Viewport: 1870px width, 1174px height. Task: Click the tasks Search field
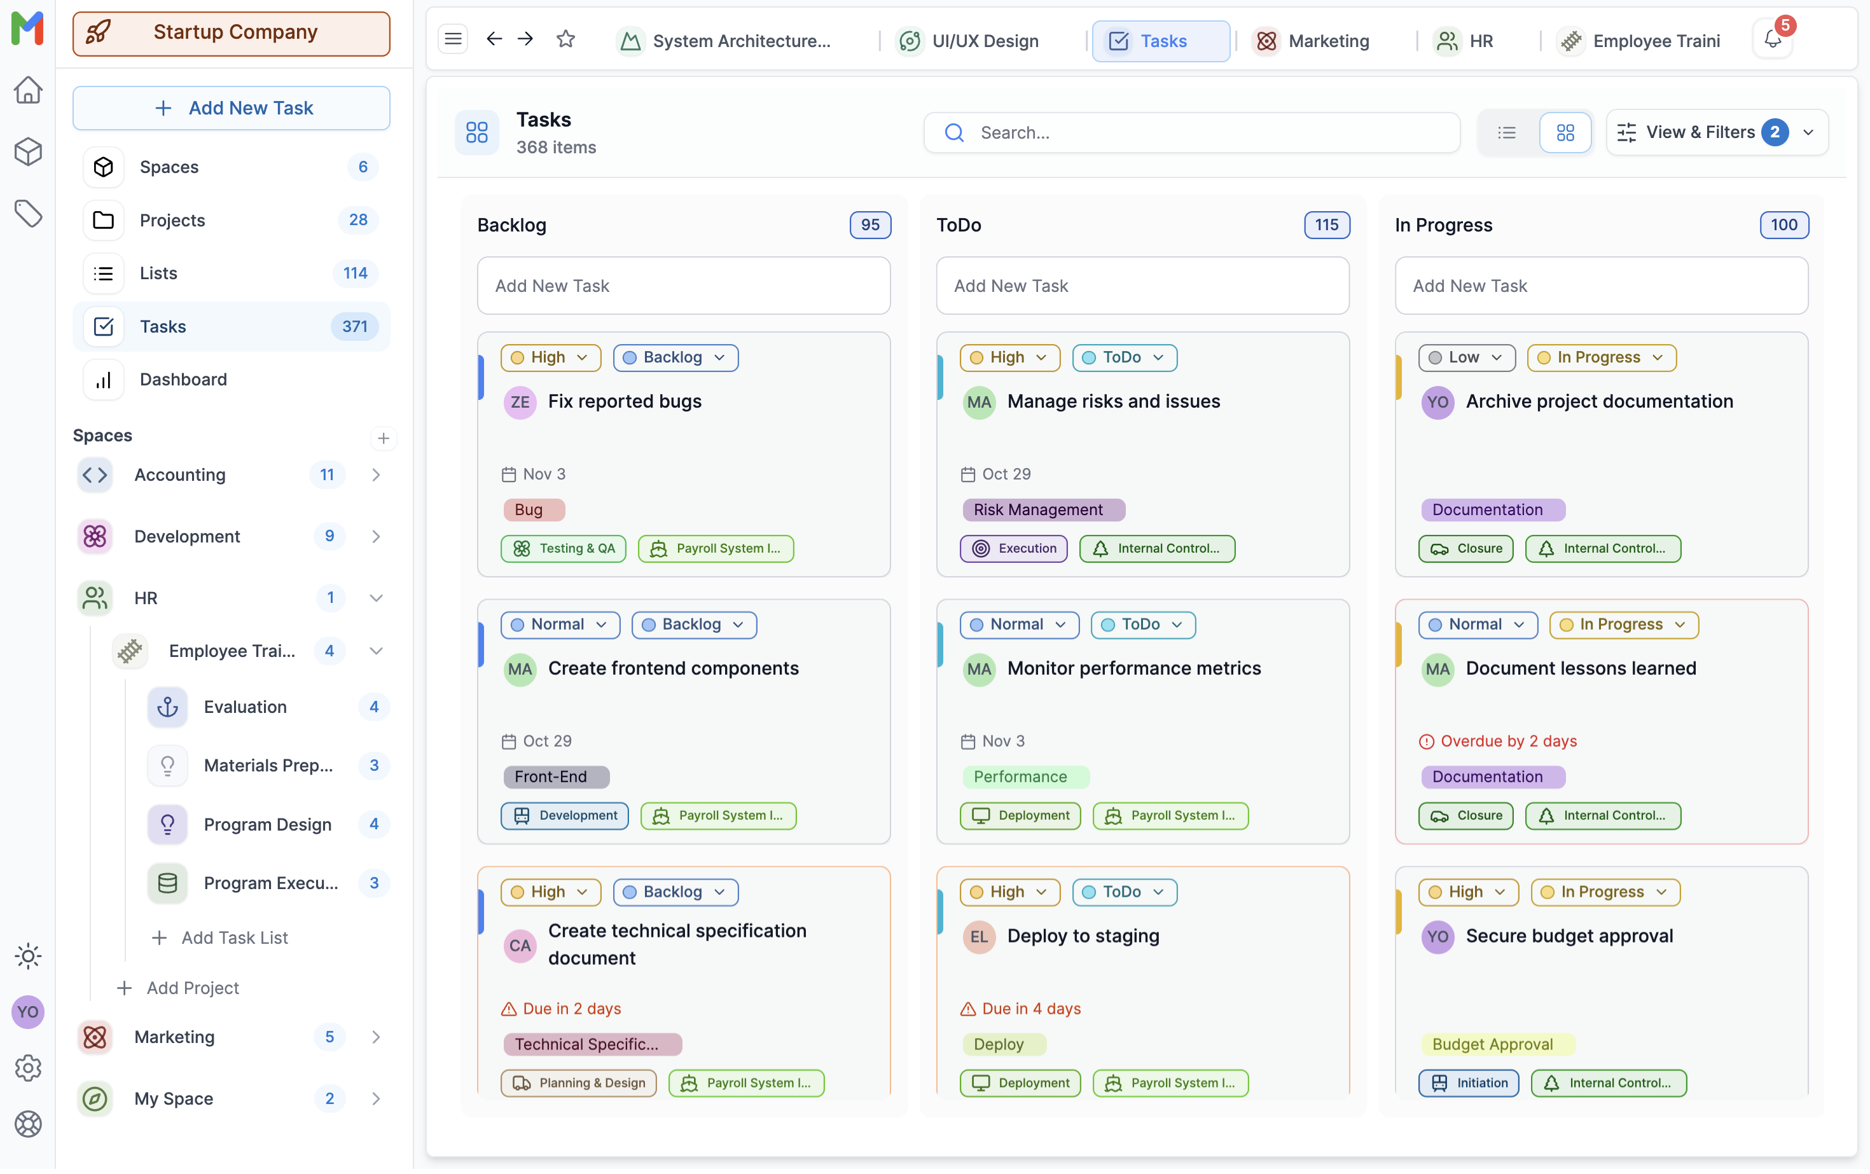[x=1191, y=133]
